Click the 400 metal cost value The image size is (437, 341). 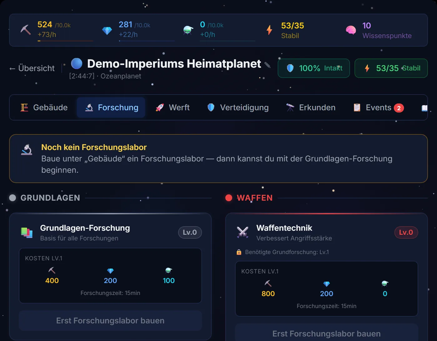pos(52,281)
